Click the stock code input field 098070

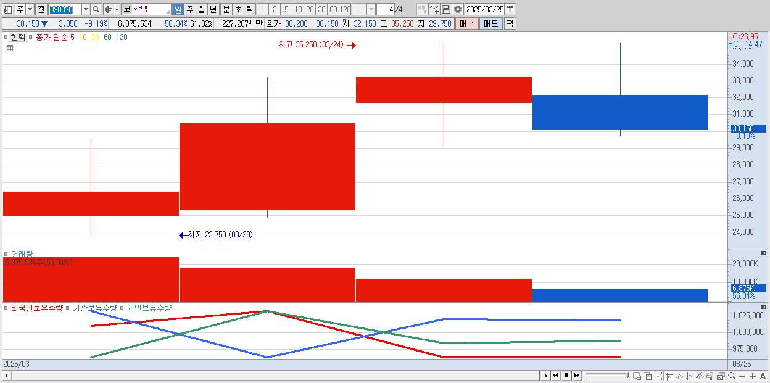(65, 9)
